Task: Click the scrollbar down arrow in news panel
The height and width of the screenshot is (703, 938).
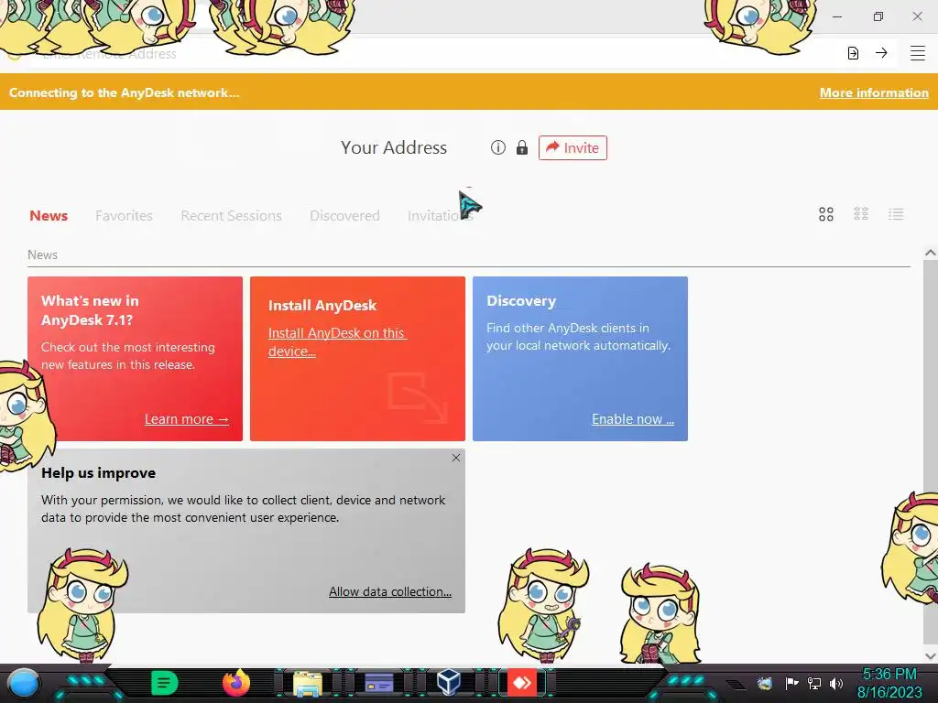Action: tap(931, 655)
